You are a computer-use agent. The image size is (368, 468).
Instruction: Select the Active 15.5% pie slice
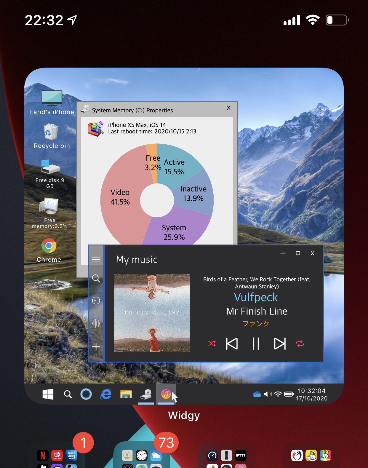[x=174, y=167]
